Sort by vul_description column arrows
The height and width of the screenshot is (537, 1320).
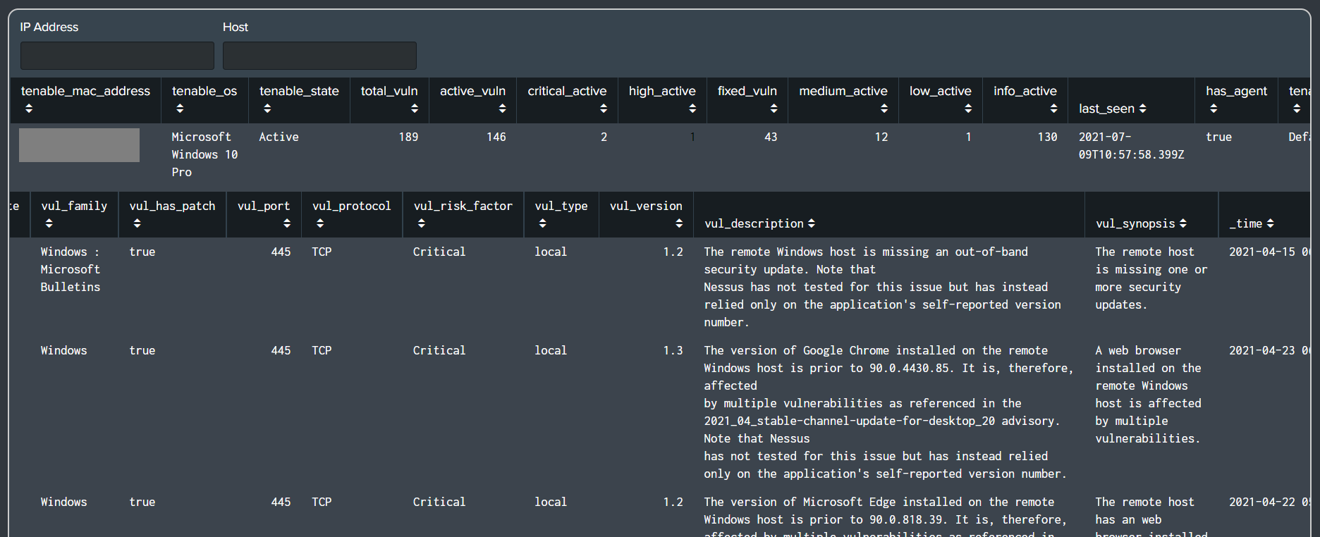click(x=812, y=223)
